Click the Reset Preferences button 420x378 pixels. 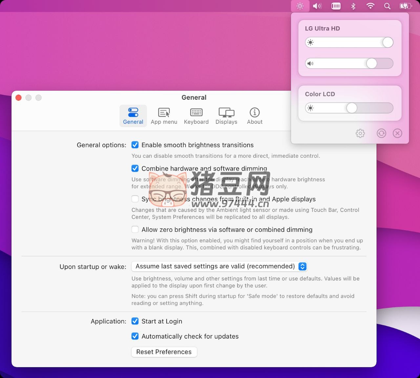pos(164,352)
